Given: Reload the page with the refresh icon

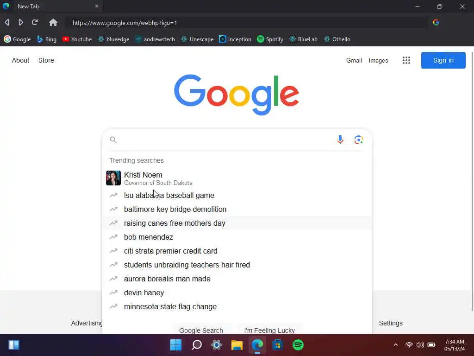Looking at the screenshot, I should tap(35, 22).
